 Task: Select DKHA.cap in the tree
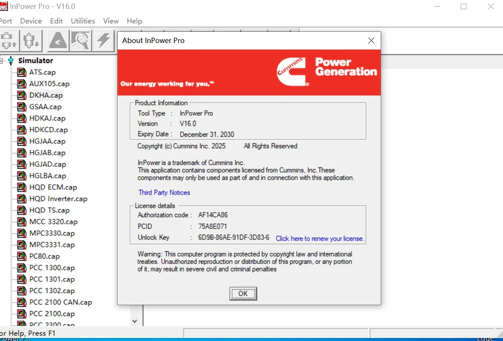coord(46,95)
